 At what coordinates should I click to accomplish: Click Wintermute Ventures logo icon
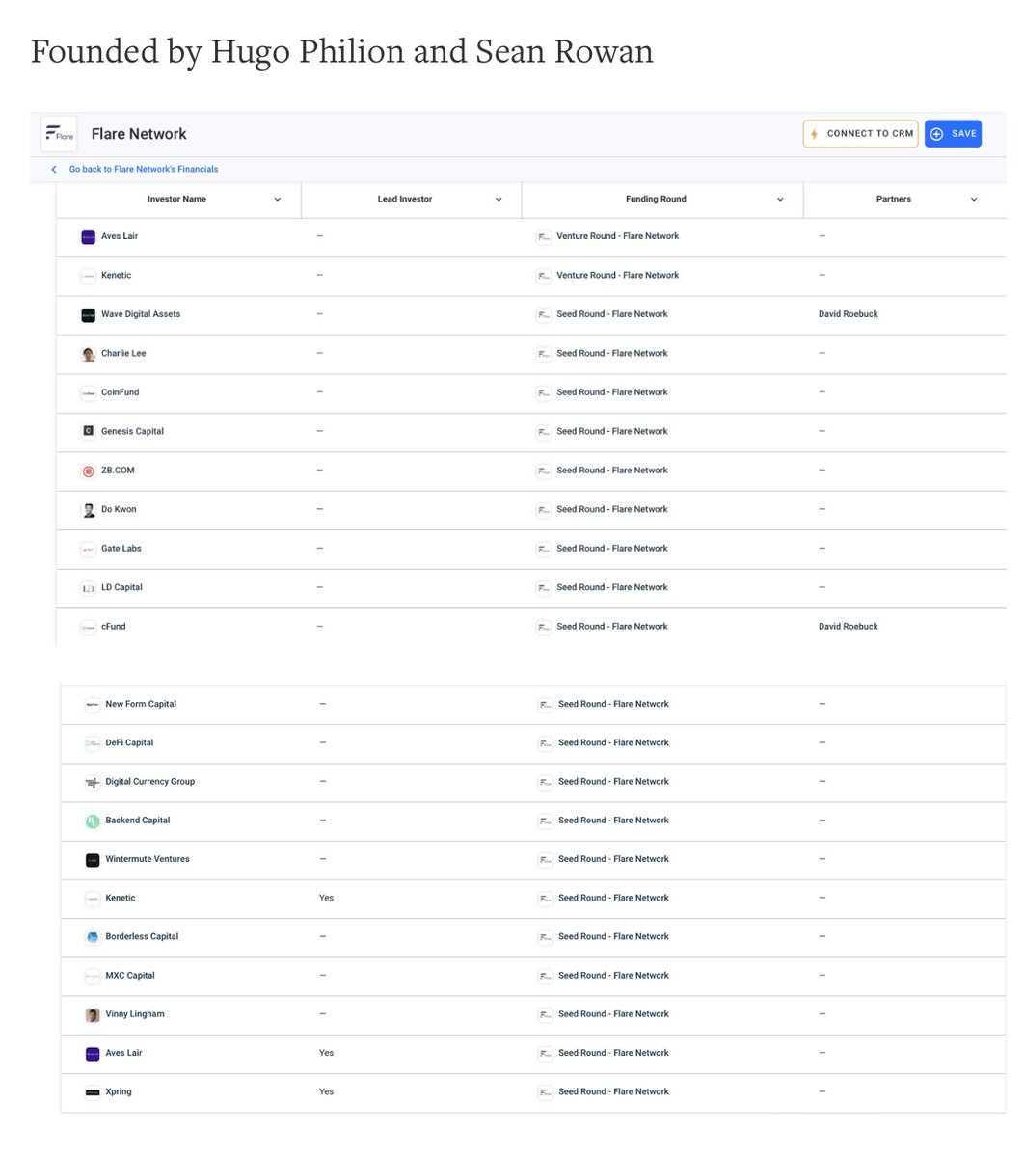(93, 859)
